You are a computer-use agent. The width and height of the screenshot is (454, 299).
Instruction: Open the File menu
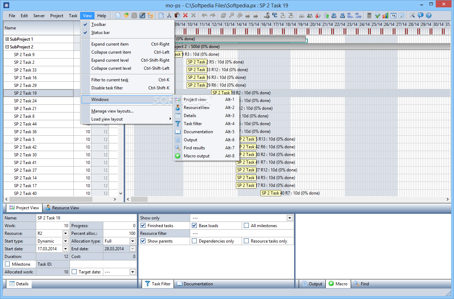coord(12,16)
